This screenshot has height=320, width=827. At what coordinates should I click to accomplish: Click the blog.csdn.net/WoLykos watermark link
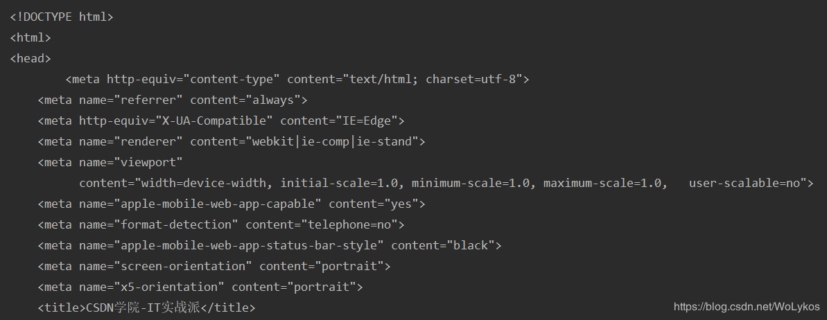pos(747,307)
